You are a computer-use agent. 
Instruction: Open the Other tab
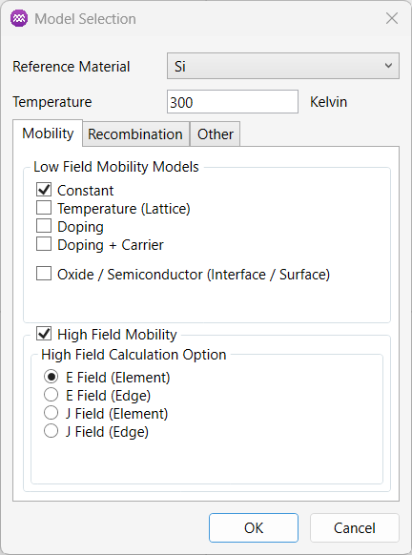(x=216, y=134)
